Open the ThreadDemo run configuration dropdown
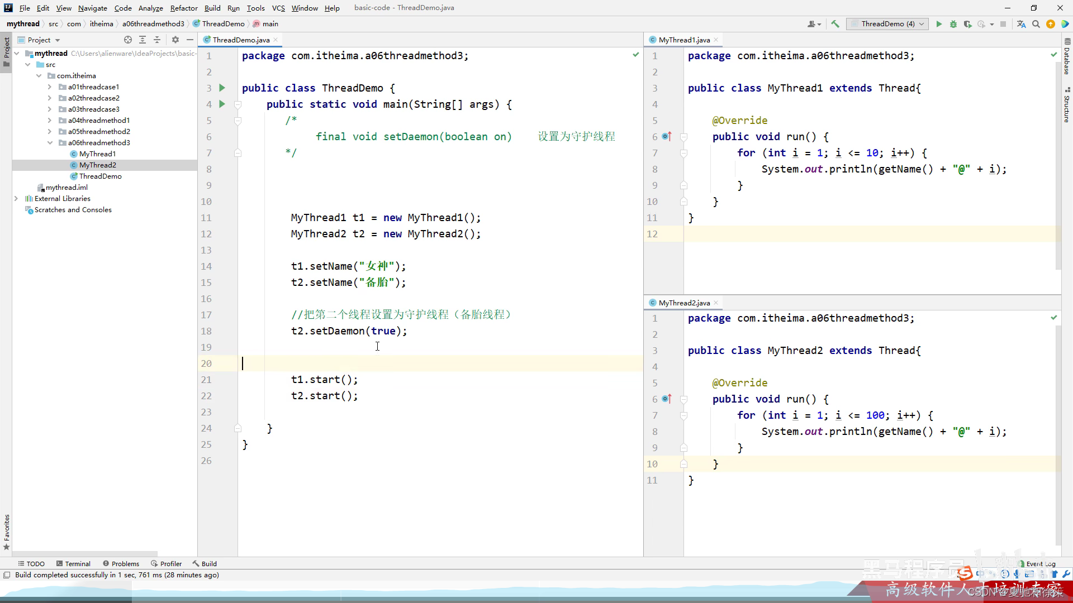The width and height of the screenshot is (1073, 603). click(887, 24)
